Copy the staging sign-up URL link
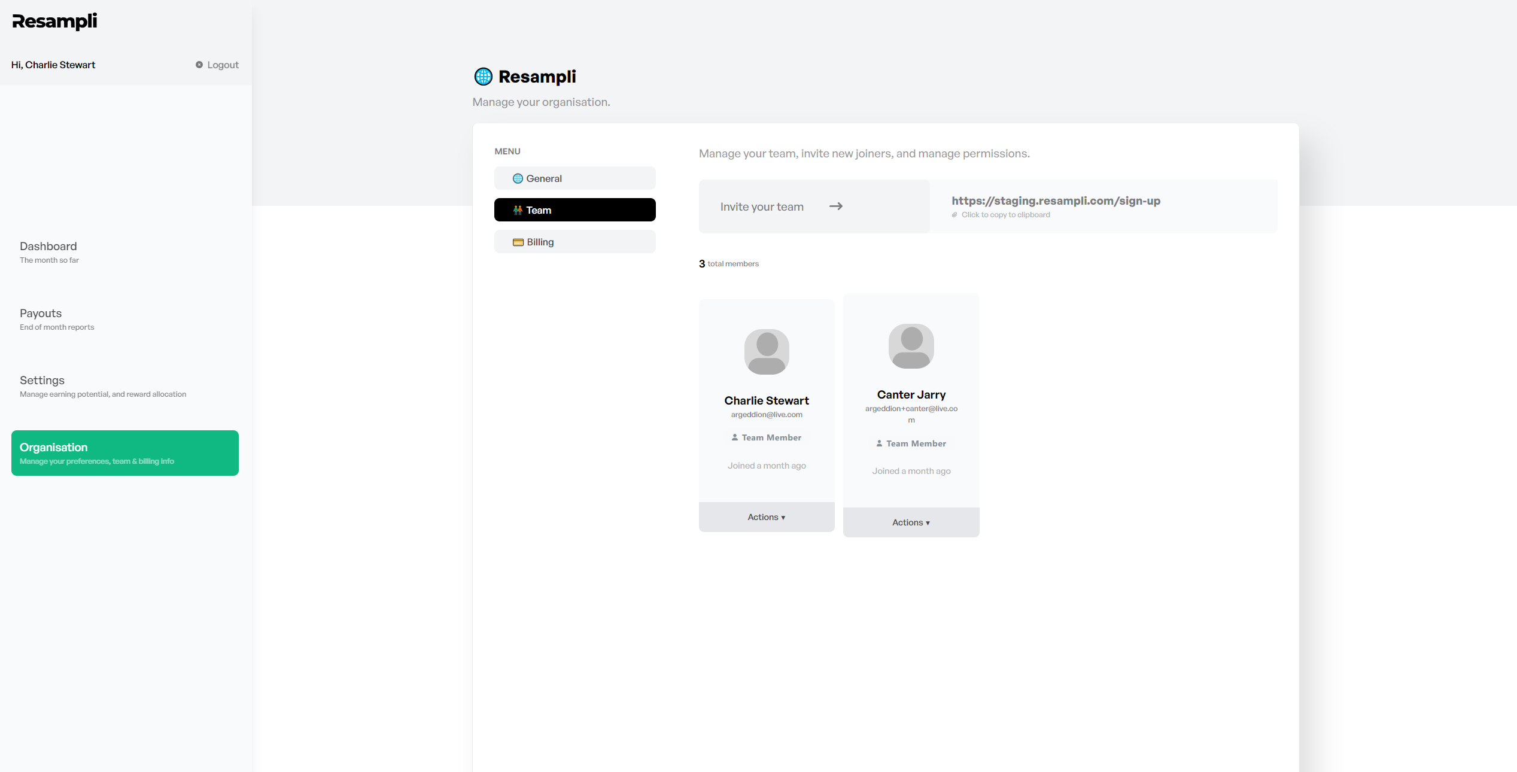The height and width of the screenshot is (772, 1517). 1056,201
